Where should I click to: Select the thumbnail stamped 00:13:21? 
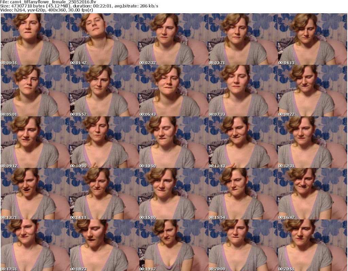tap(35, 194)
